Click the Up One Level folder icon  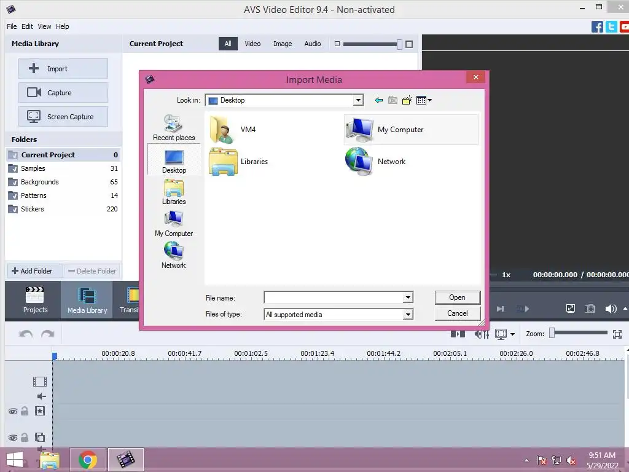point(393,100)
